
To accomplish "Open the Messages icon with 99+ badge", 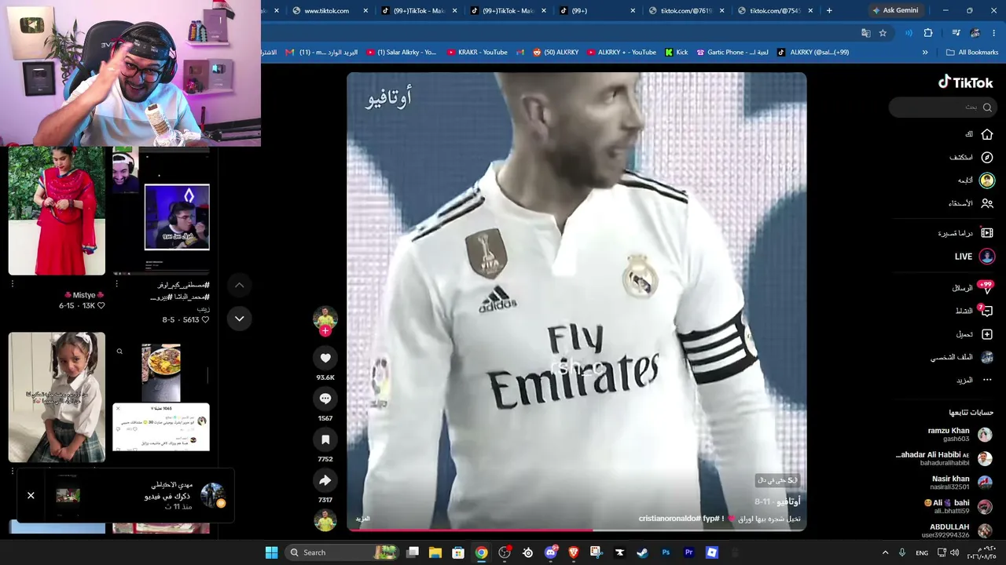I will [986, 288].
